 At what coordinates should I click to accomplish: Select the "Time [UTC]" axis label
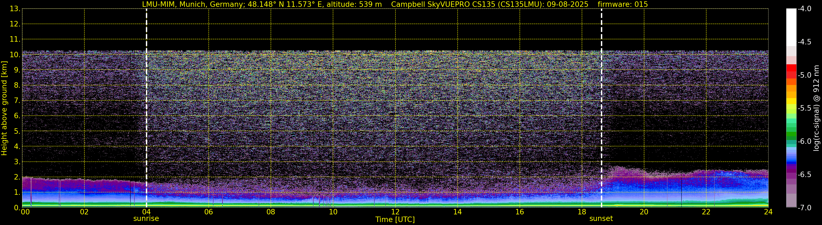(x=395, y=220)
